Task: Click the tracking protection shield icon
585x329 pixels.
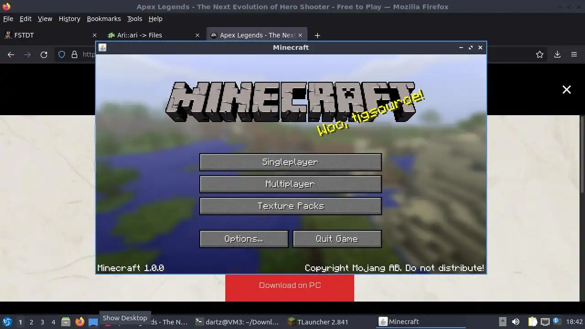Action: point(62,54)
